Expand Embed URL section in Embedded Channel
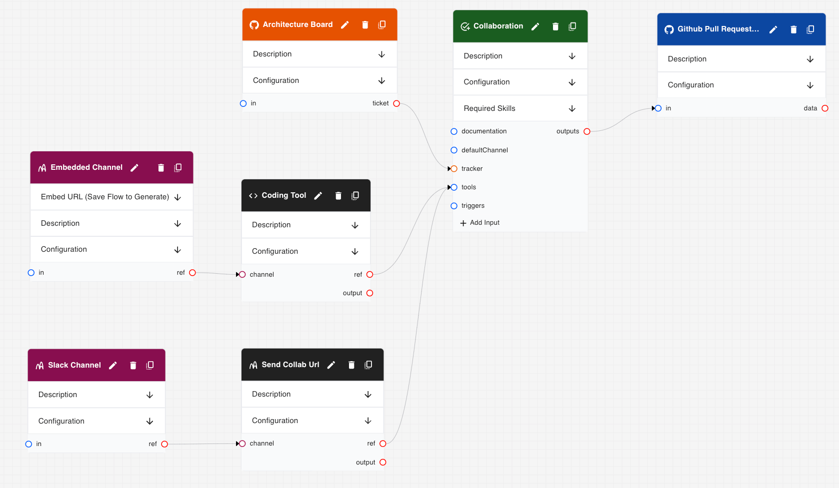 click(x=177, y=197)
